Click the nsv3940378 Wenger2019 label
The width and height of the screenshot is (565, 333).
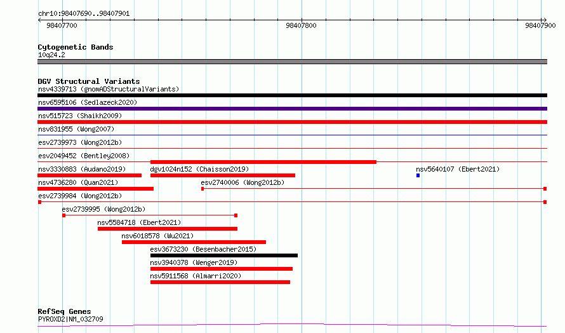click(194, 262)
